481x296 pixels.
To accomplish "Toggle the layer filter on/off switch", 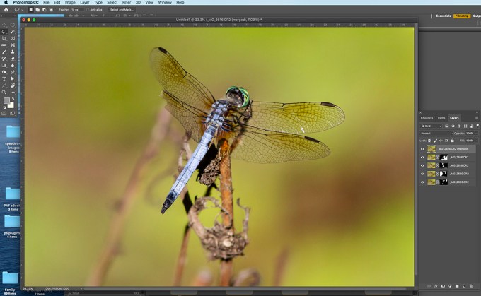I will (x=477, y=126).
